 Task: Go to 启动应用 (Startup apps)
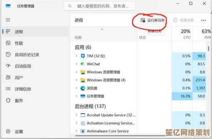tap(23, 66)
